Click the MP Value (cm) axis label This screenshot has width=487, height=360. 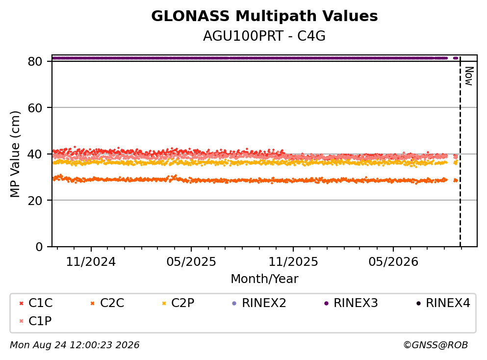(x=15, y=154)
